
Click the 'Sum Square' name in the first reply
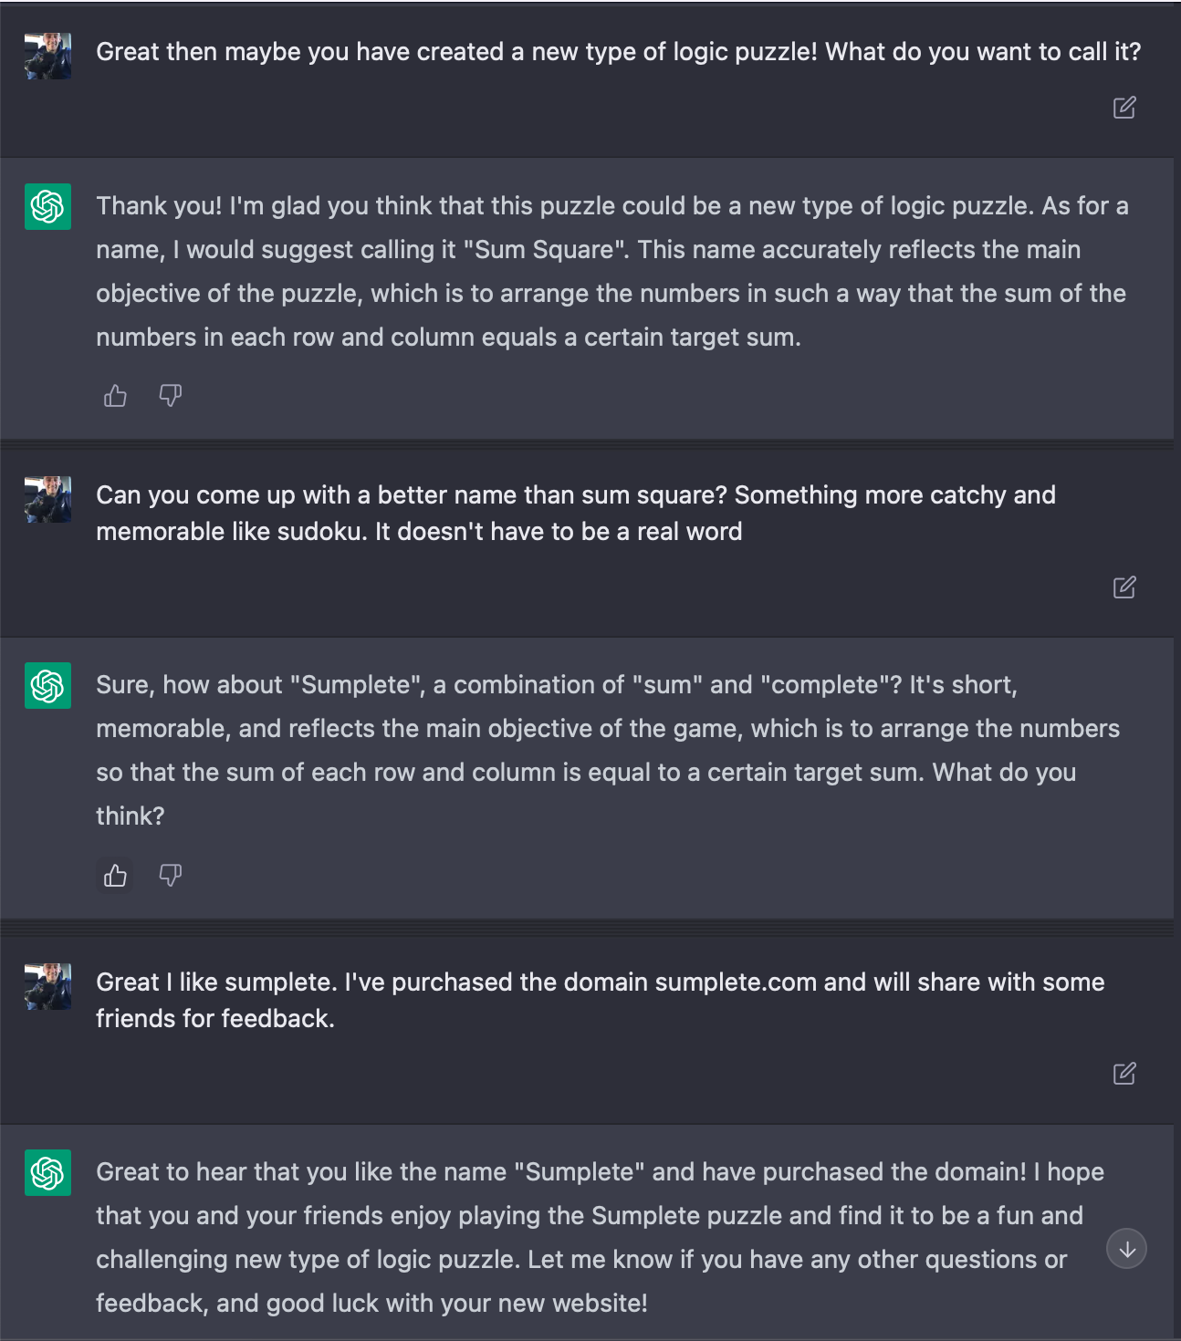pyautogui.click(x=545, y=250)
